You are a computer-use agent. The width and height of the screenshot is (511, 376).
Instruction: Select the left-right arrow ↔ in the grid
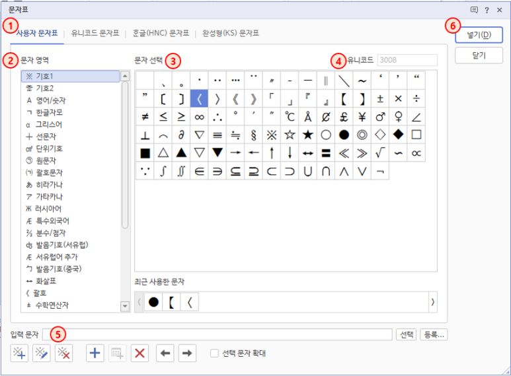pos(308,152)
